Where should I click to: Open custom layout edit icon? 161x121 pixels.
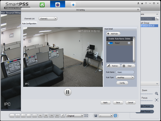point(63,116)
